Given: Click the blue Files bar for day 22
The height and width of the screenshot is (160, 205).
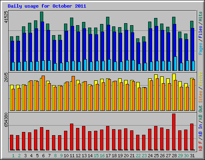Looking at the screenshot, I should point(139,53).
